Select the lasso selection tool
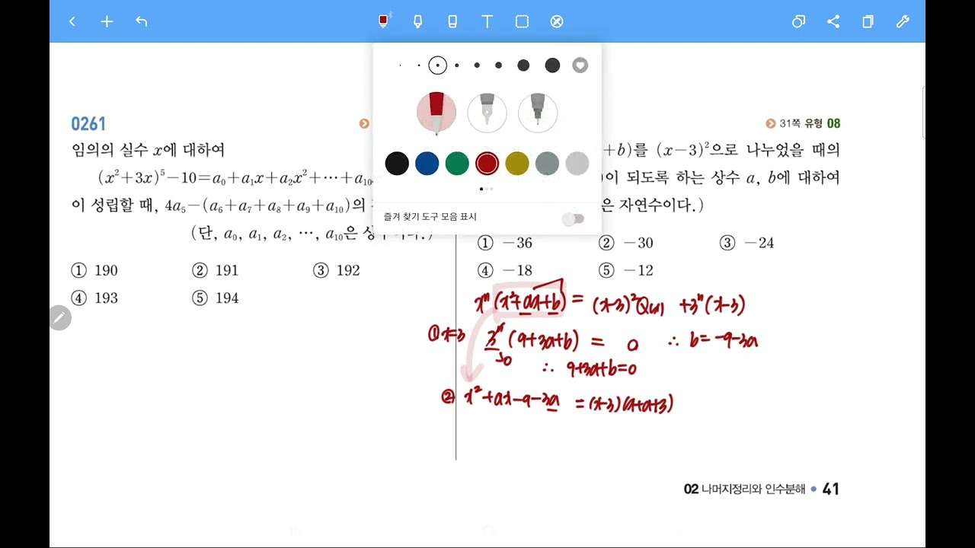The image size is (975, 548). point(522,21)
